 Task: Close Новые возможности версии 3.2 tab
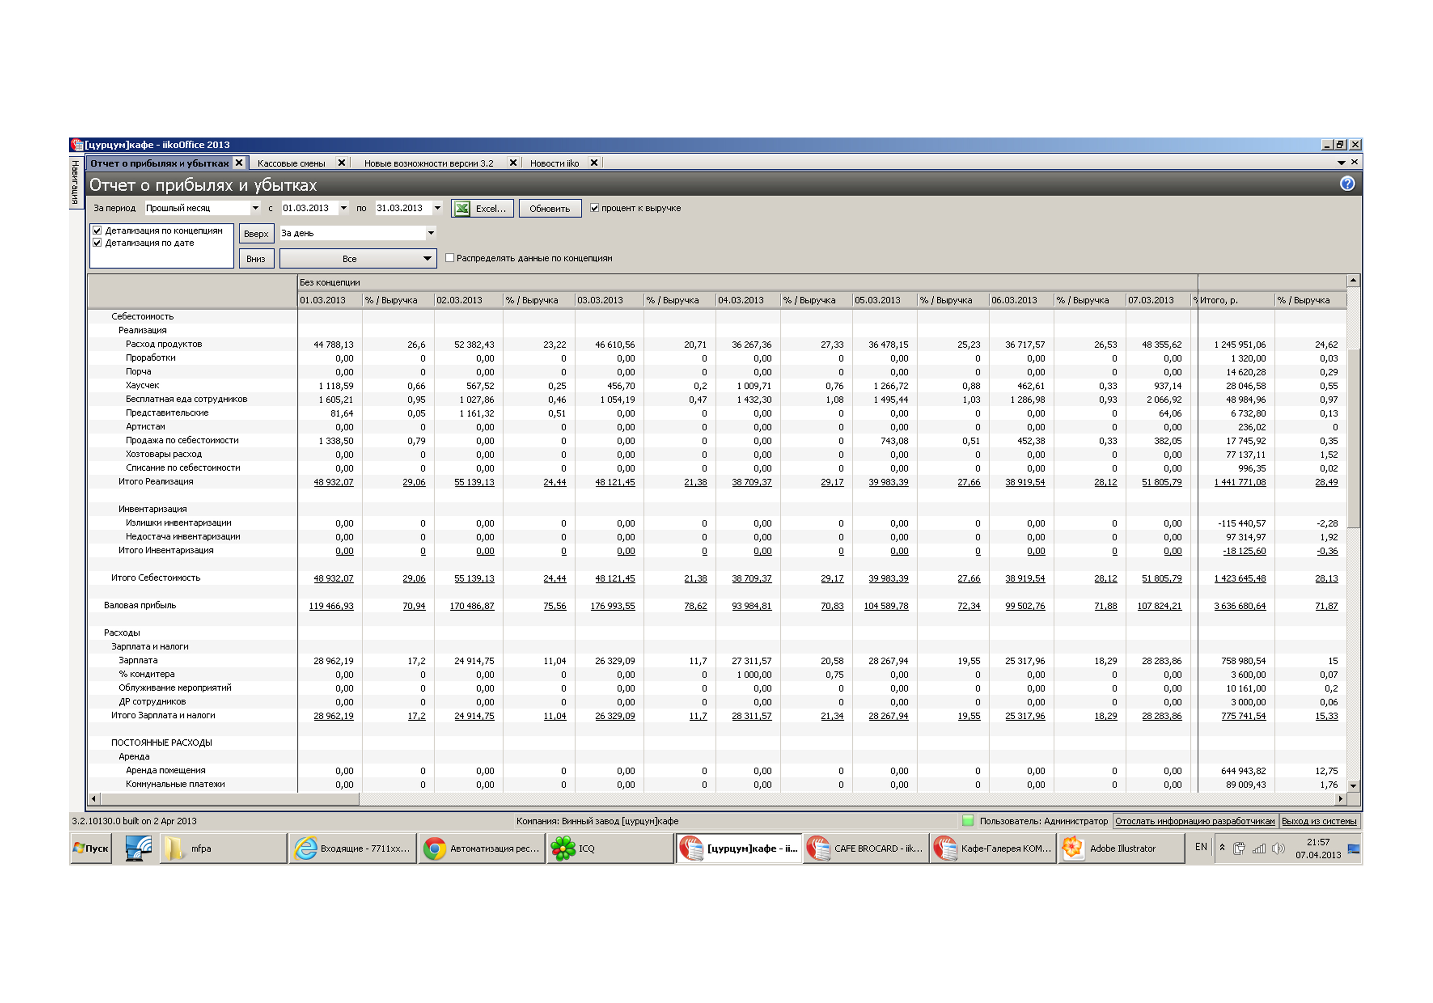tap(513, 163)
